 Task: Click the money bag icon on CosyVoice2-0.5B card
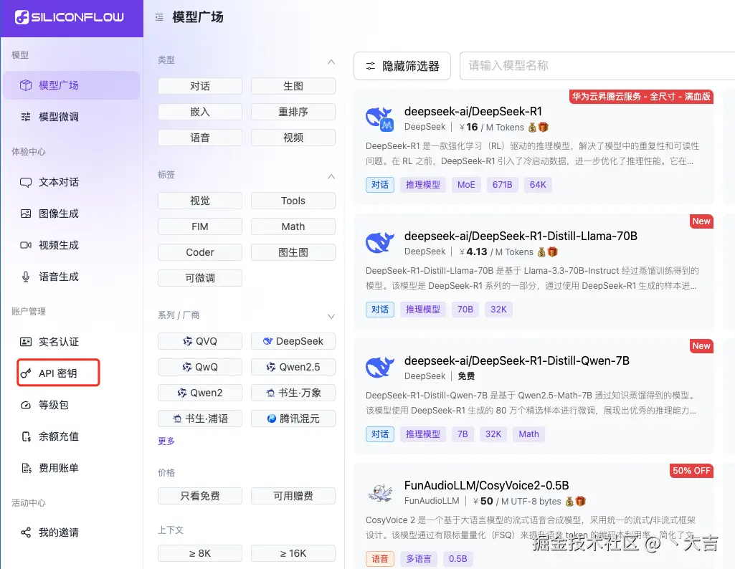pos(569,502)
